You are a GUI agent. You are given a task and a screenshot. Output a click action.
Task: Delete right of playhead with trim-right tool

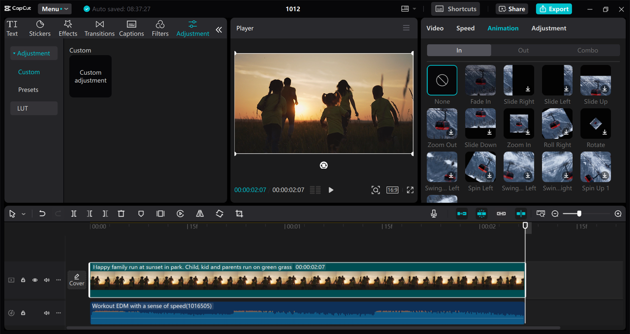click(105, 213)
